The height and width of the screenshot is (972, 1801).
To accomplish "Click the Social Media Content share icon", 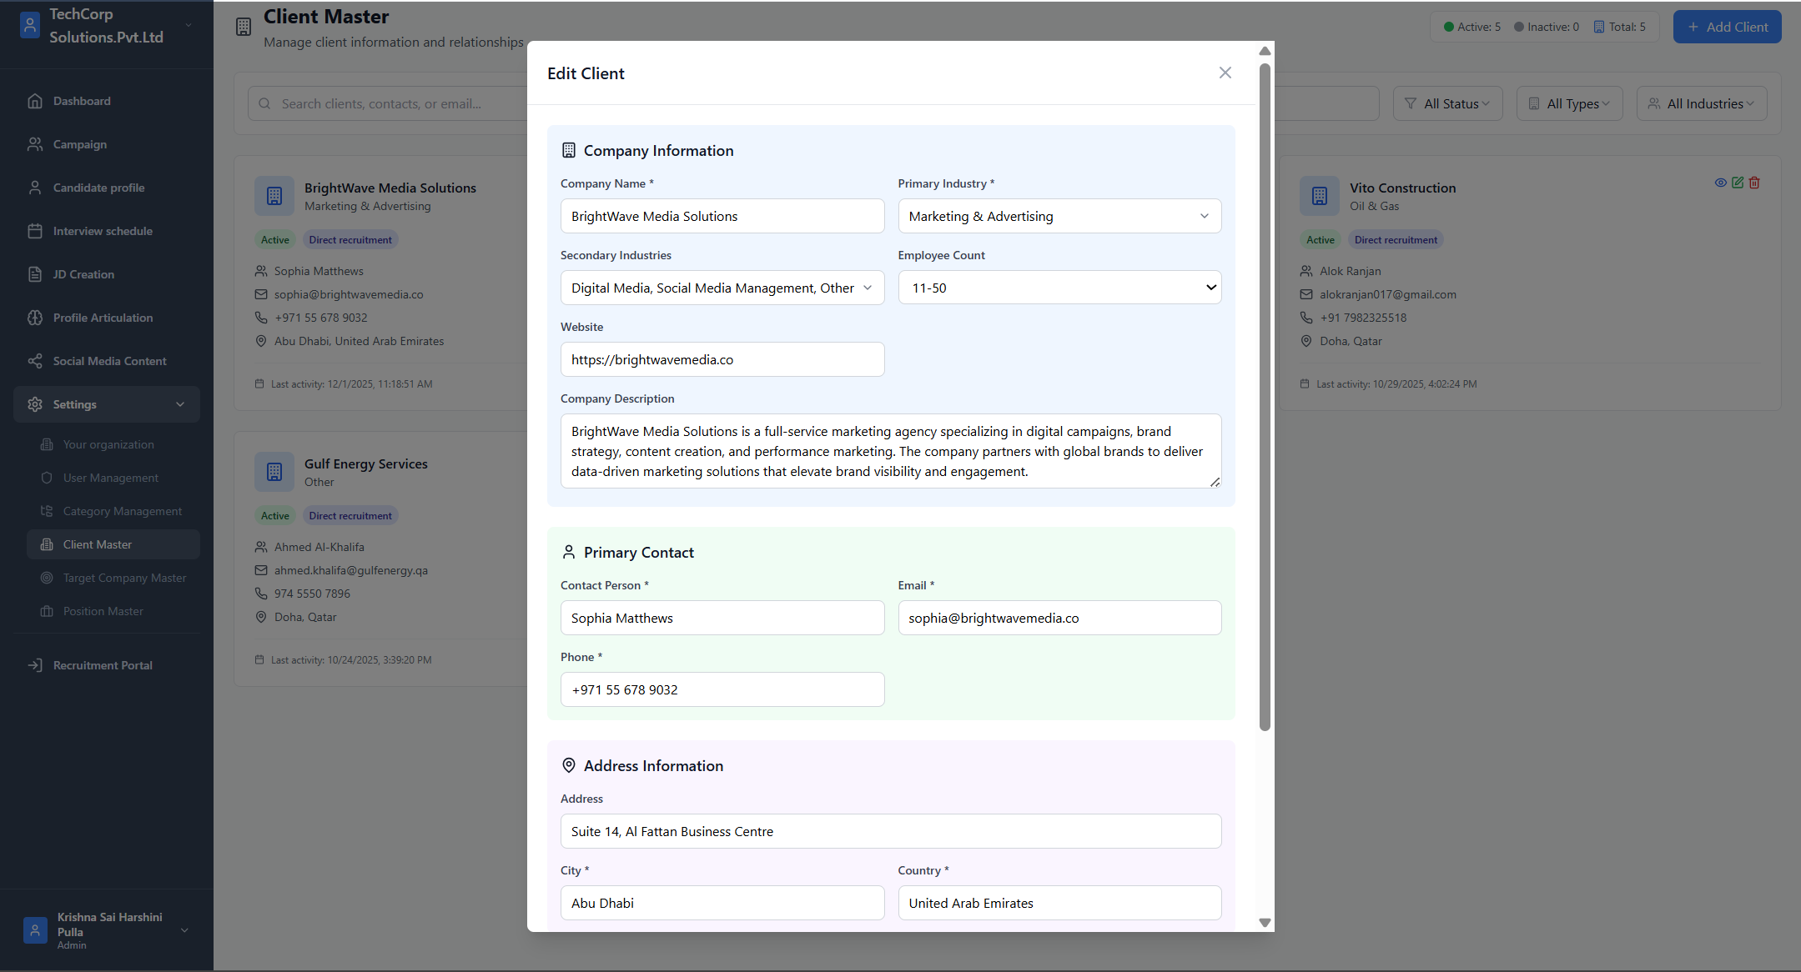I will point(34,361).
